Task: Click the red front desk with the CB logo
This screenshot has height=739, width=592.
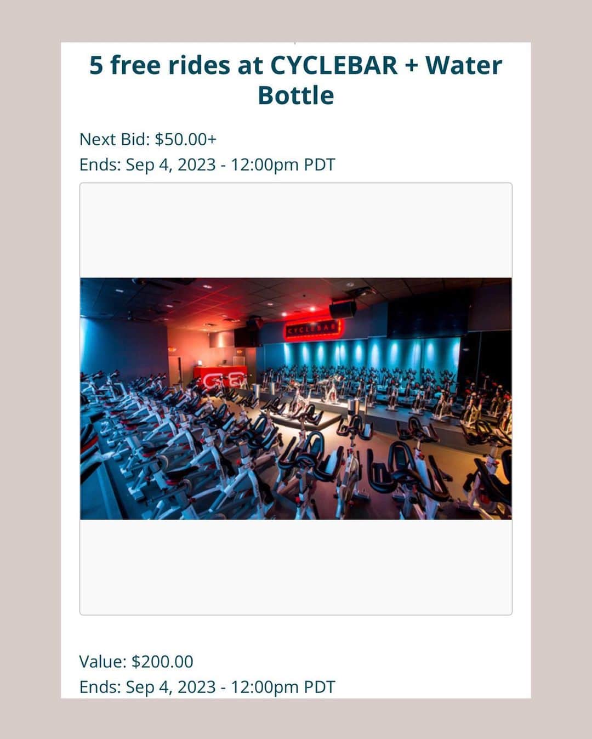Action: click(x=220, y=378)
